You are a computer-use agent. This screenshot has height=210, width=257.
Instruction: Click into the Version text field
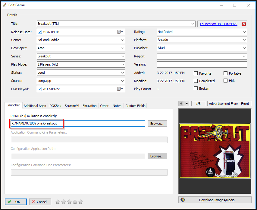[x=202, y=64]
